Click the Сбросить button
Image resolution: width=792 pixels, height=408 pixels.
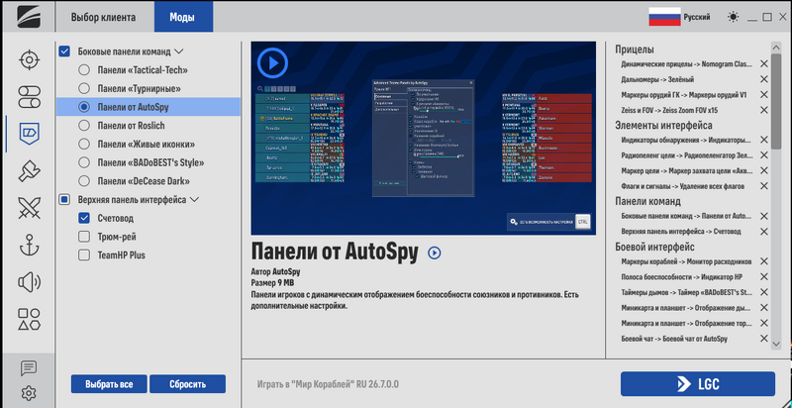click(x=187, y=384)
